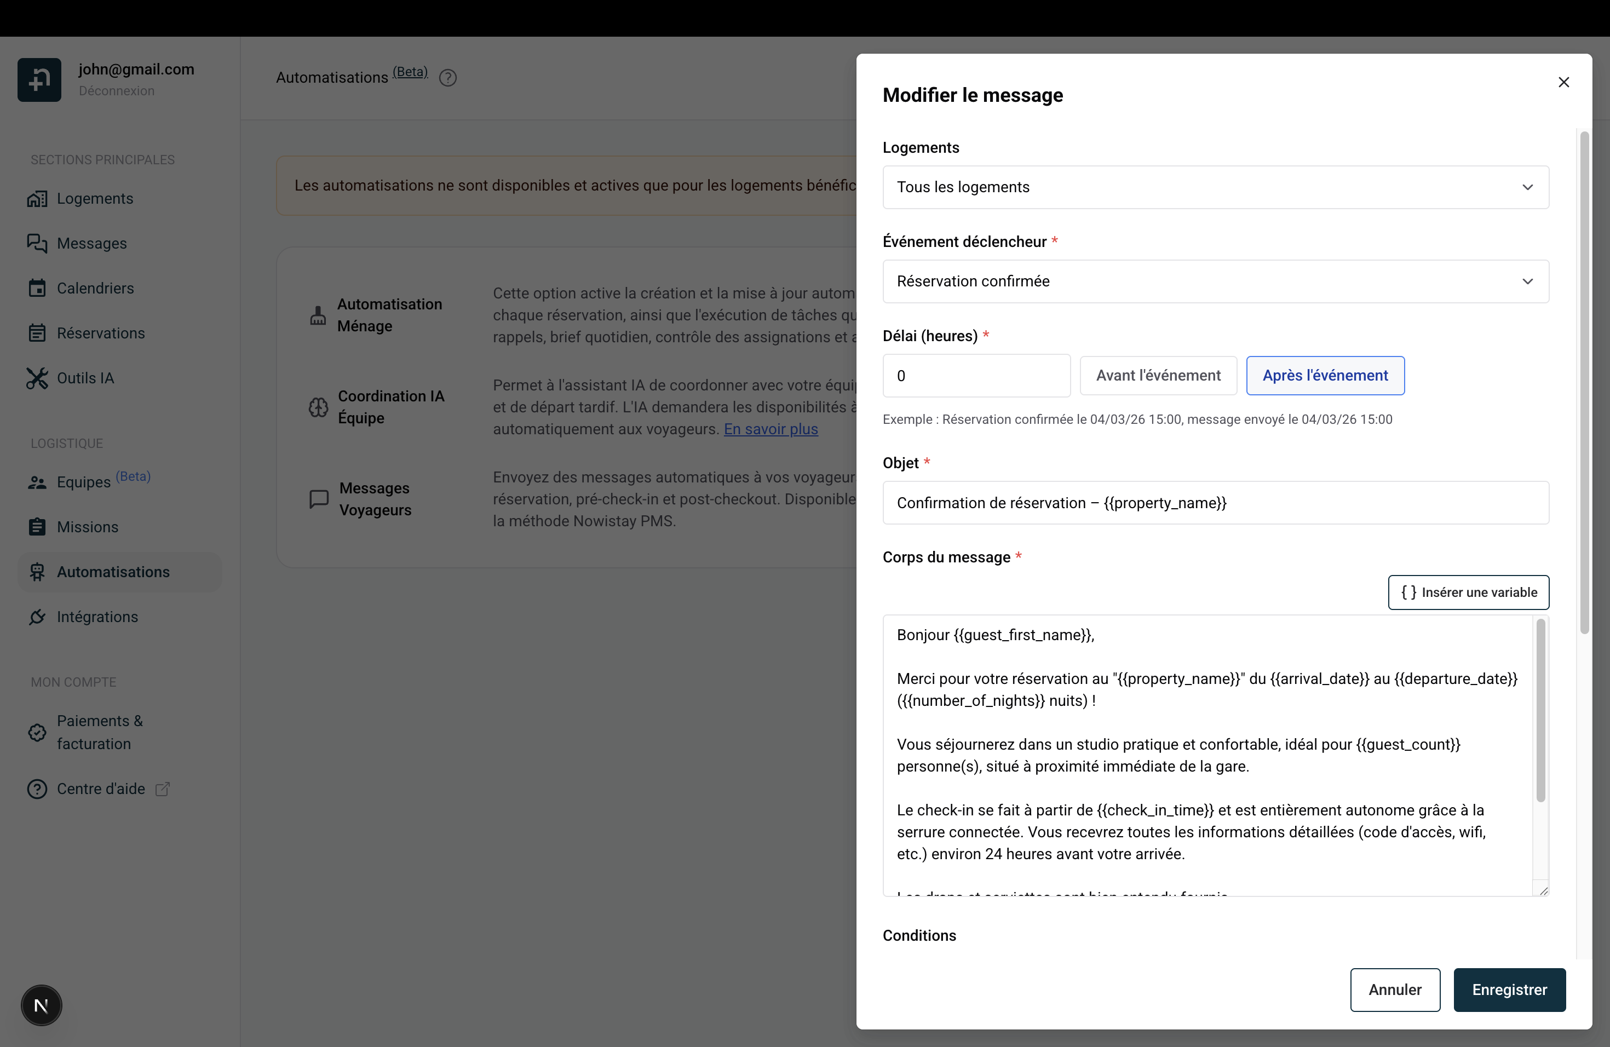1610x1047 pixels.
Task: Open Calendriers via its calendar icon
Action: (38, 288)
